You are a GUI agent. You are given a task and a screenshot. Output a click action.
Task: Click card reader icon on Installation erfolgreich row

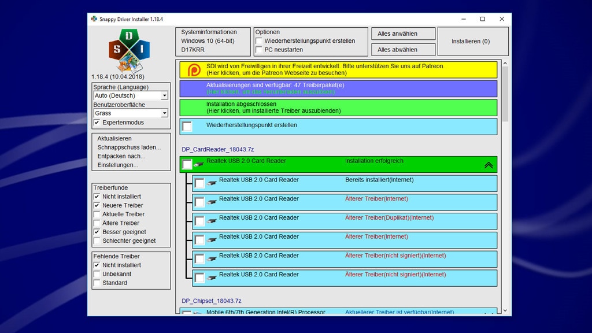pyautogui.click(x=199, y=164)
